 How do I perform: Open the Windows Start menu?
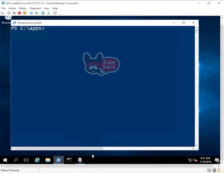5,160
